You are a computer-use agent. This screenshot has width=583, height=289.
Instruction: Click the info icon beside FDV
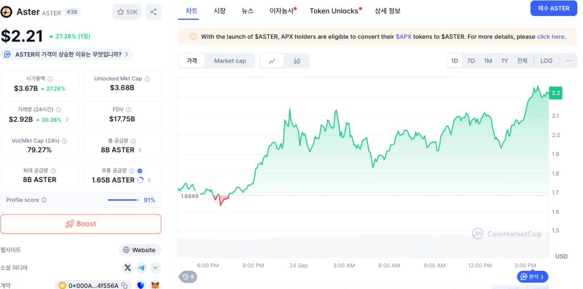pyautogui.click(x=128, y=110)
